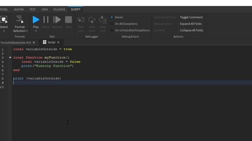Click myFunction in the function declaration
Image resolution: width=252 pixels, height=141 pixels.
pyautogui.click(x=55, y=58)
